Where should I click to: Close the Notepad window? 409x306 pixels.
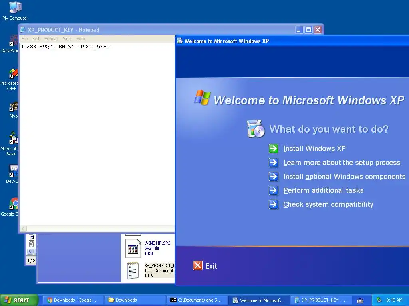tap(318, 30)
